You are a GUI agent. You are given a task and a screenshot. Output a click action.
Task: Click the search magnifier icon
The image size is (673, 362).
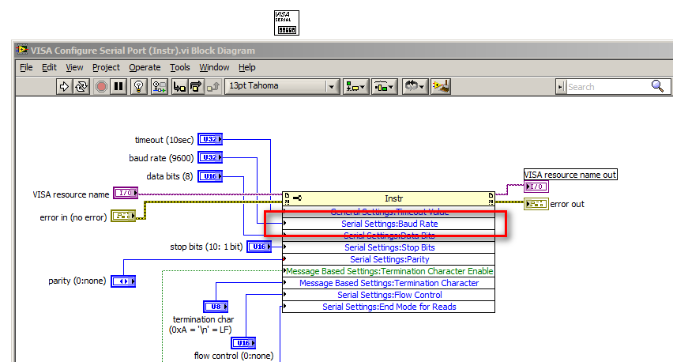pos(657,86)
